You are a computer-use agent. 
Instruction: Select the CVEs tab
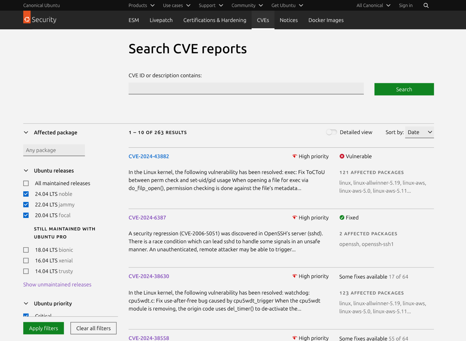263,20
